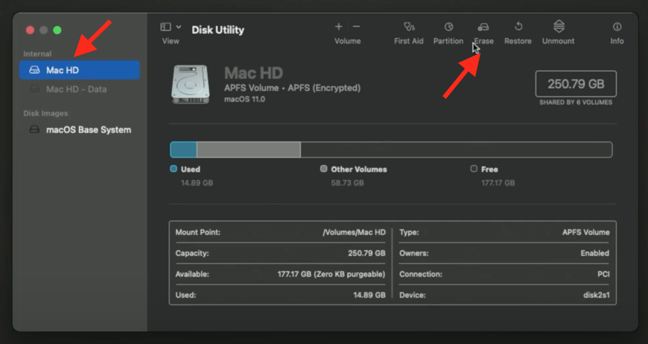Click the large hard drive image
648x344 pixels.
pyautogui.click(x=190, y=84)
